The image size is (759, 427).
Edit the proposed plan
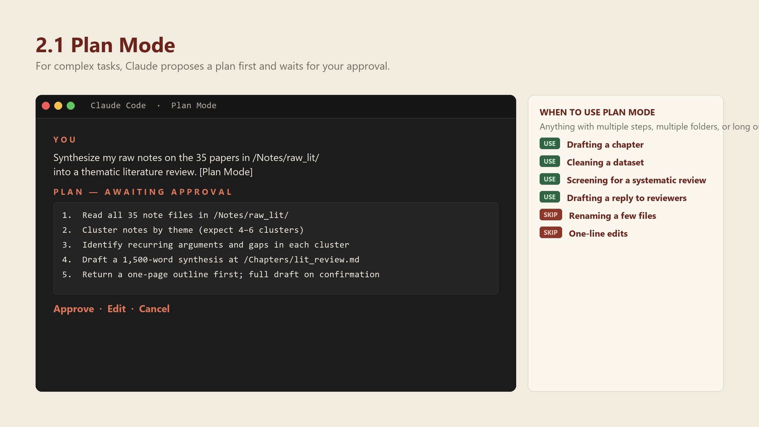pyautogui.click(x=116, y=309)
